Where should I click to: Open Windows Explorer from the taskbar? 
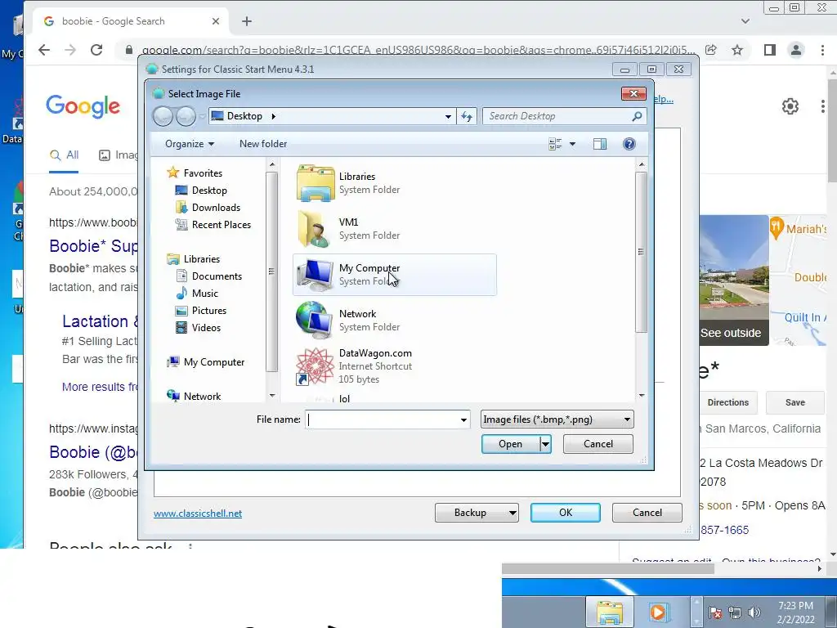pyautogui.click(x=609, y=612)
